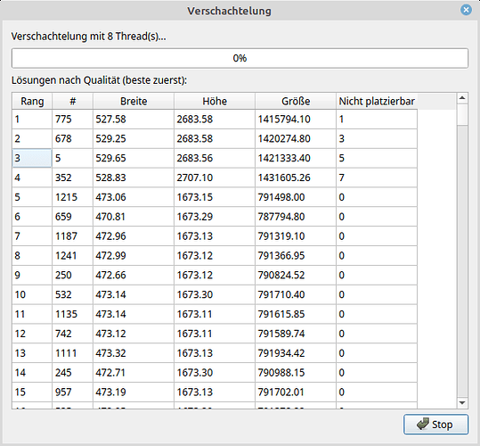Screen dimensions: 480x446
Task: Select the Größe value 1421333.40
Action: point(296,158)
